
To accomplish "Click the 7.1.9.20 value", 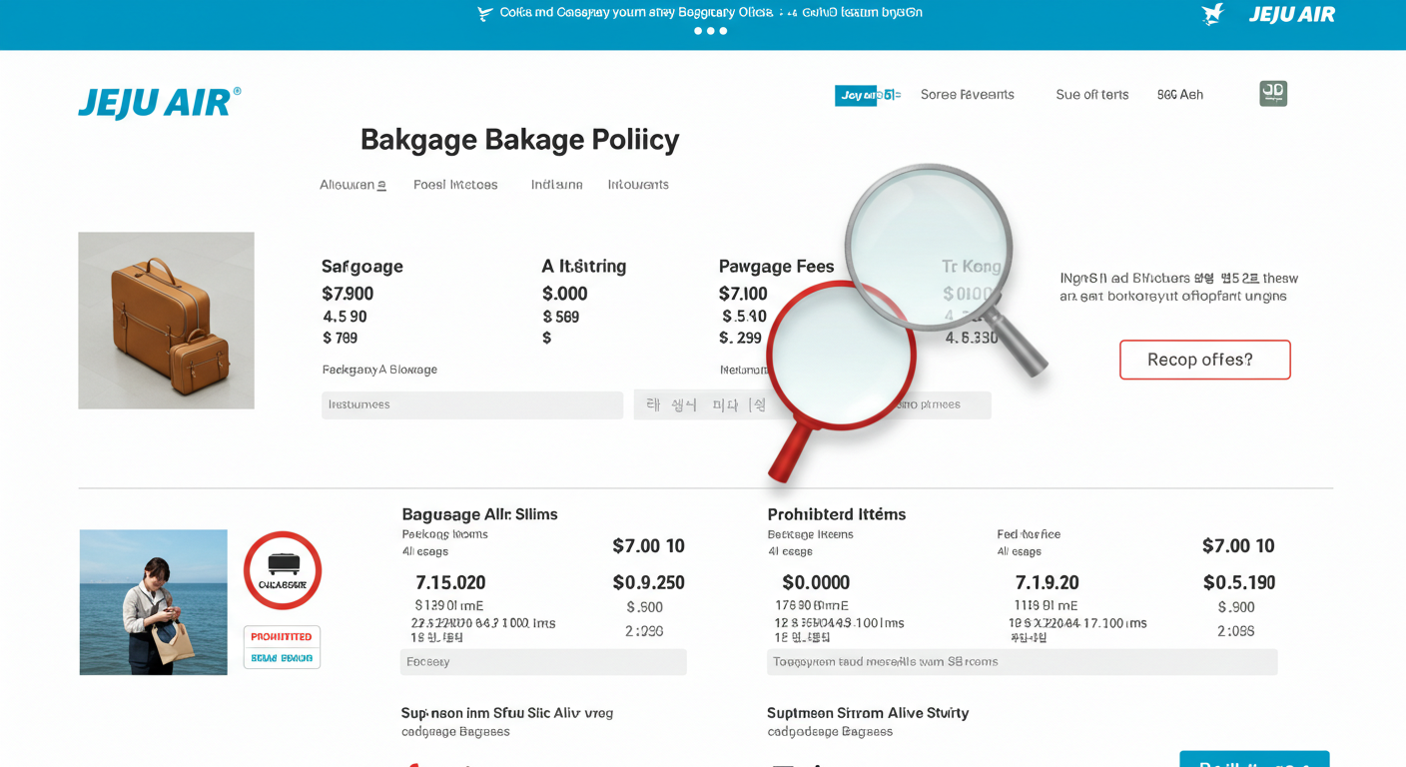I will [1047, 583].
